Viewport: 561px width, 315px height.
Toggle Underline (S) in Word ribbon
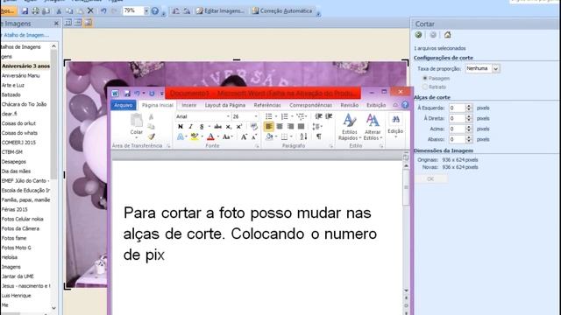pyautogui.click(x=202, y=126)
